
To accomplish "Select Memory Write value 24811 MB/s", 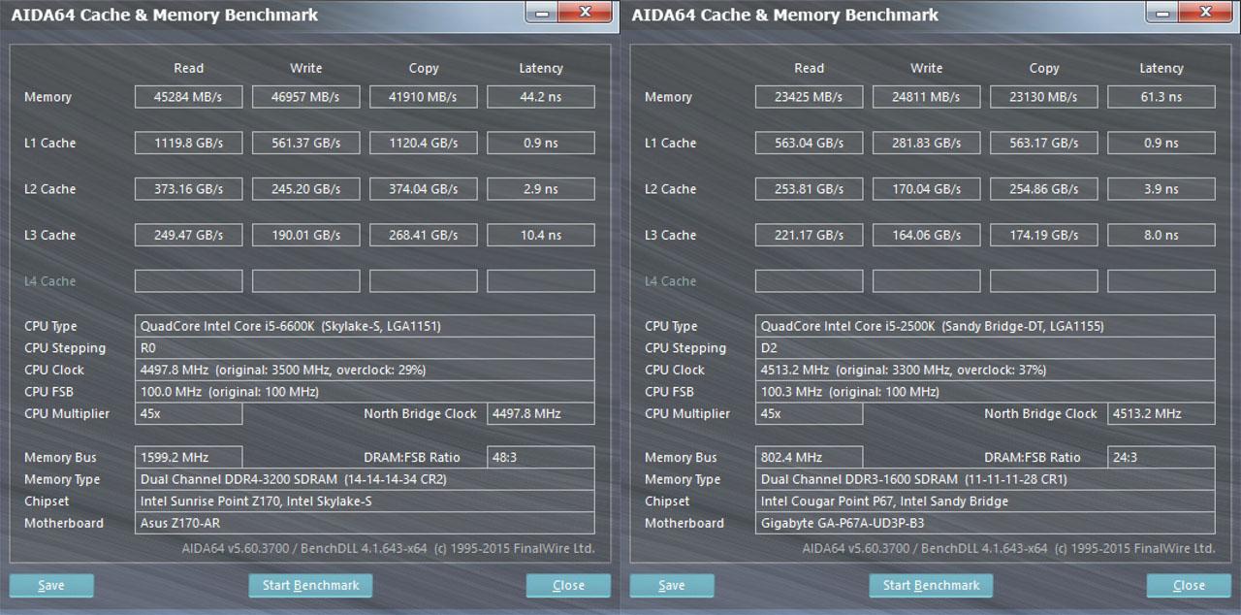I will (926, 97).
